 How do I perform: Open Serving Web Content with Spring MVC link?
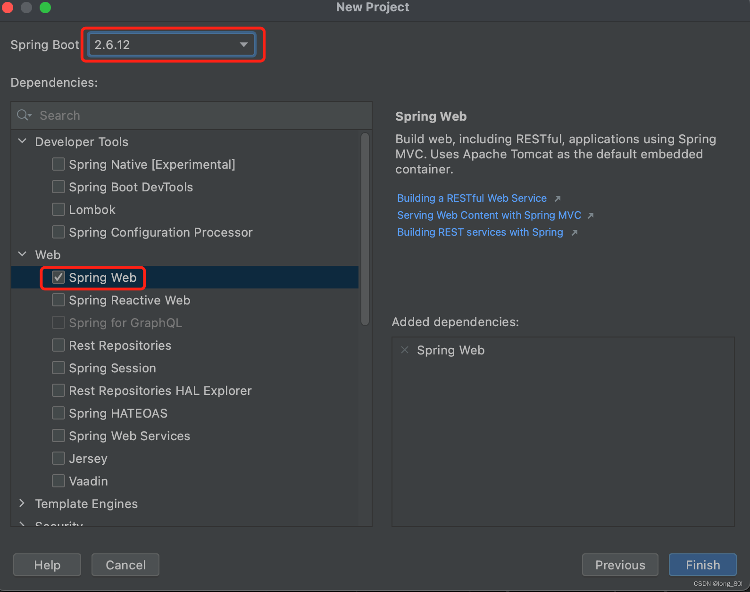(x=489, y=215)
